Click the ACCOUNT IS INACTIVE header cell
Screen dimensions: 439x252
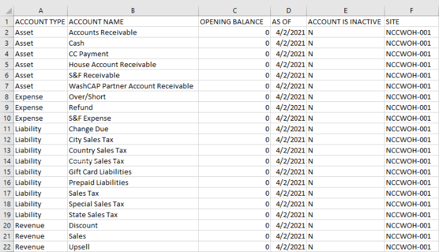pyautogui.click(x=344, y=21)
